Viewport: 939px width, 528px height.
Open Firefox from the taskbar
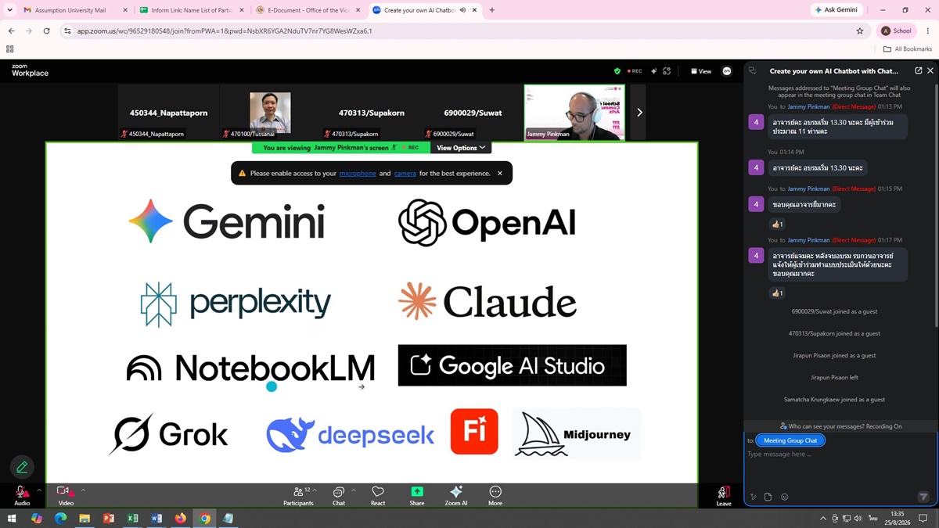coord(181,518)
